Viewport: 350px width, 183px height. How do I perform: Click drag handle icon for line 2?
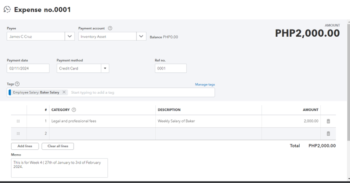click(x=18, y=134)
